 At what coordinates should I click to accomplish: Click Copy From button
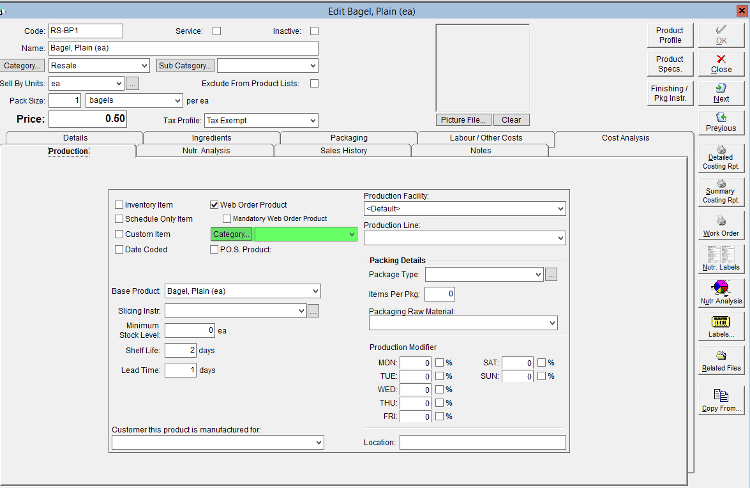pos(721,400)
